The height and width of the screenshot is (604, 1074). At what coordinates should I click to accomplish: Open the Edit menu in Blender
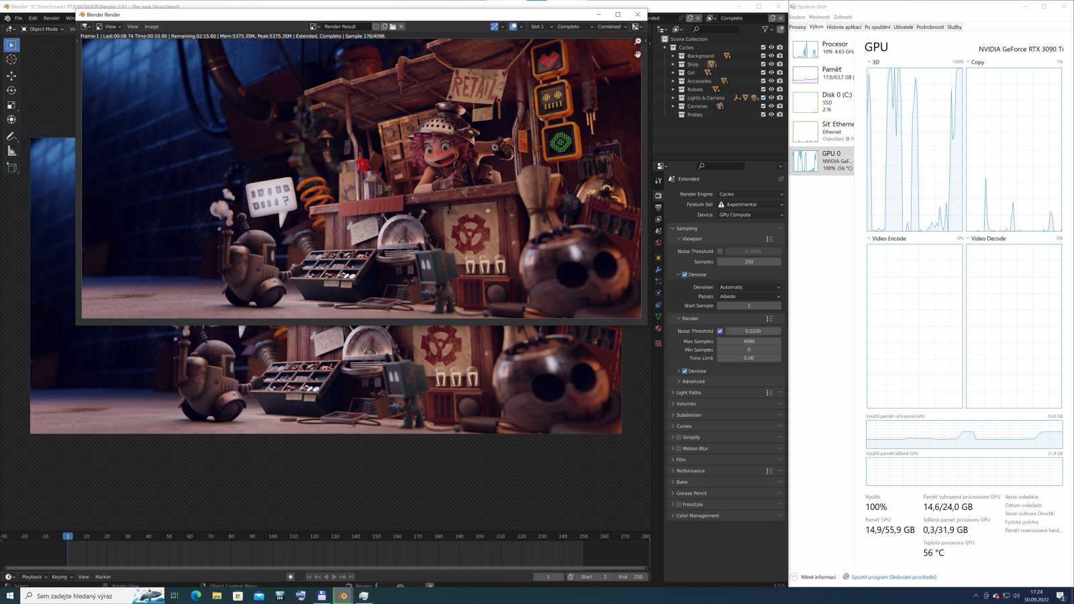[x=33, y=18]
